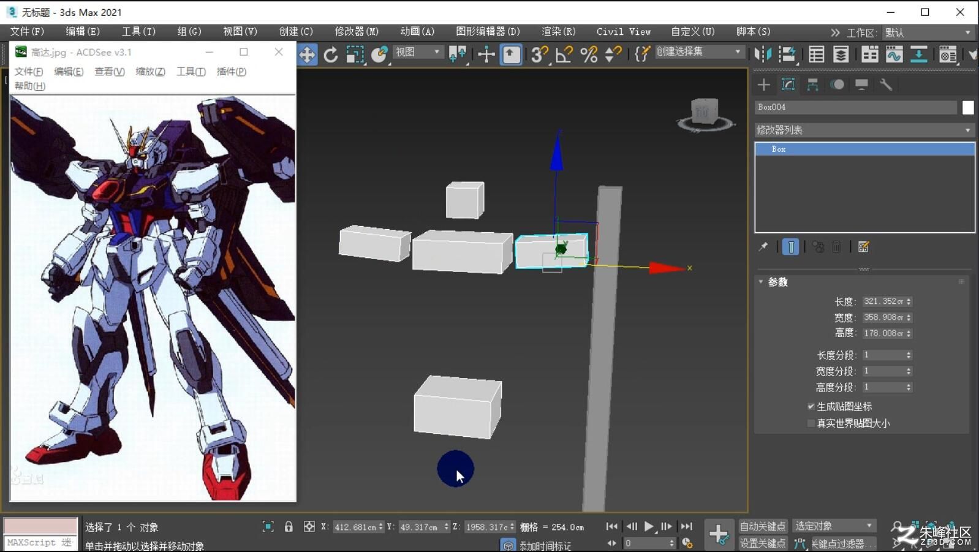Open the 工作区 默认 dropdown

(x=928, y=32)
